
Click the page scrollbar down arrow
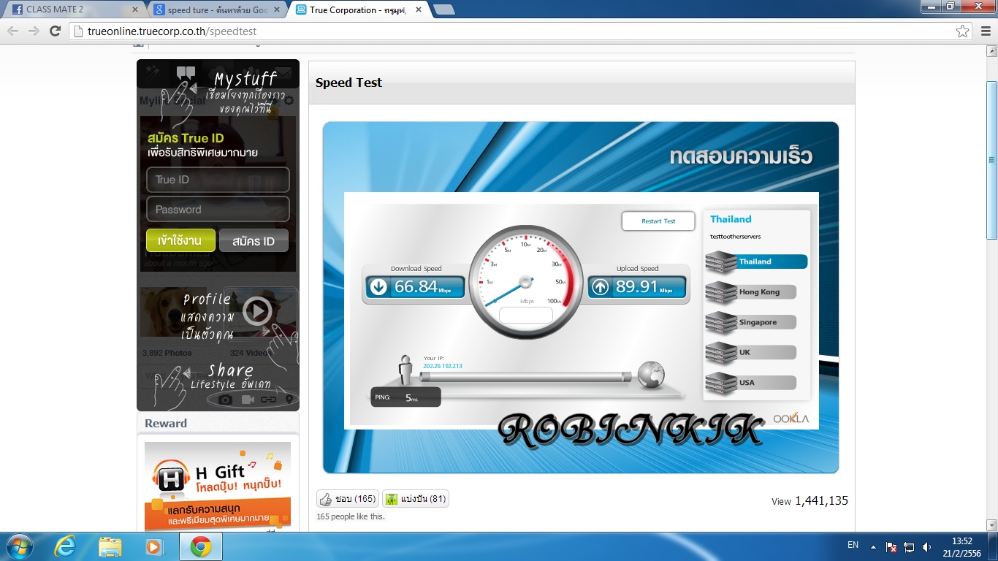coord(991,525)
